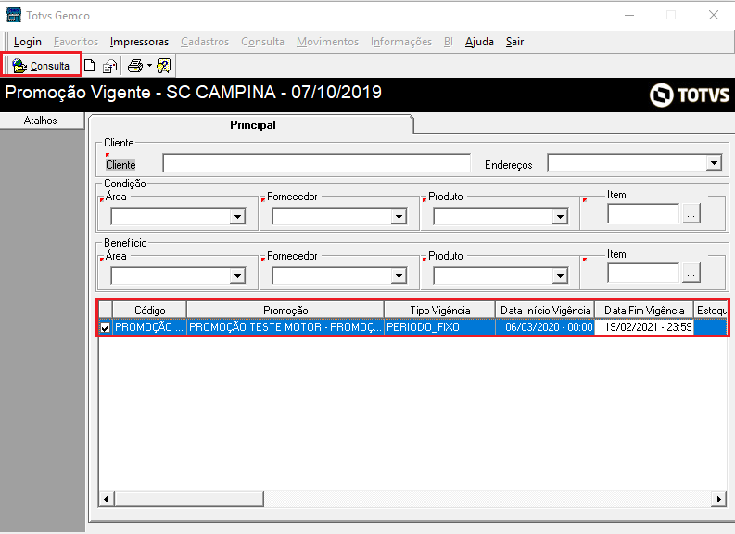Open the Favoritos menu

[76, 42]
